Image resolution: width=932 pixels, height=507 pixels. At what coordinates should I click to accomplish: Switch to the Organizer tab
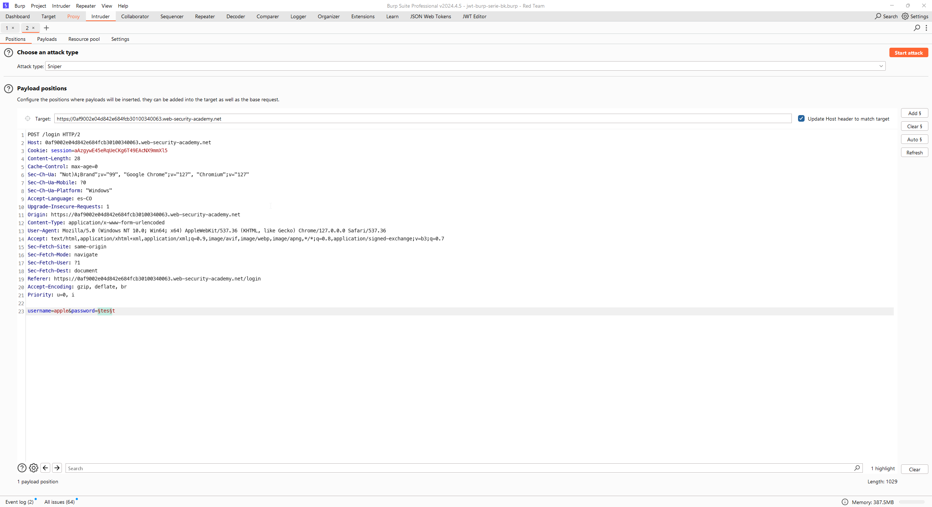point(328,16)
